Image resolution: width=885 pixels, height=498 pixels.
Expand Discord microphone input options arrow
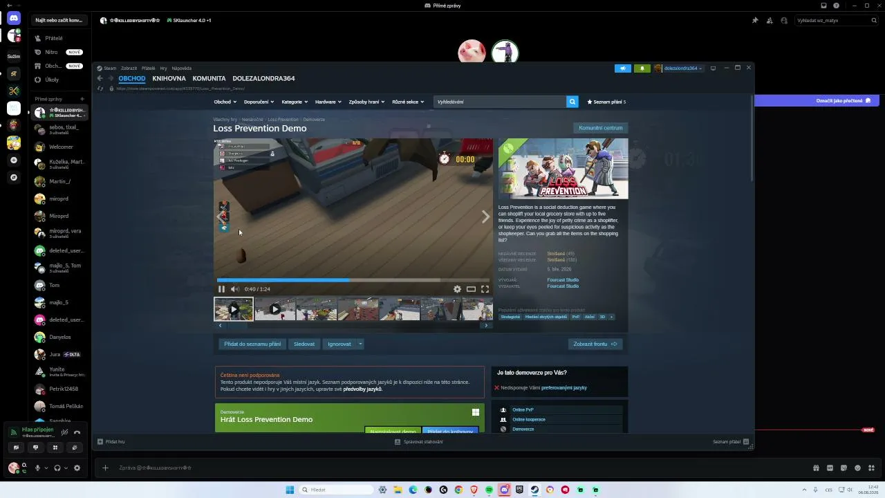click(x=46, y=468)
